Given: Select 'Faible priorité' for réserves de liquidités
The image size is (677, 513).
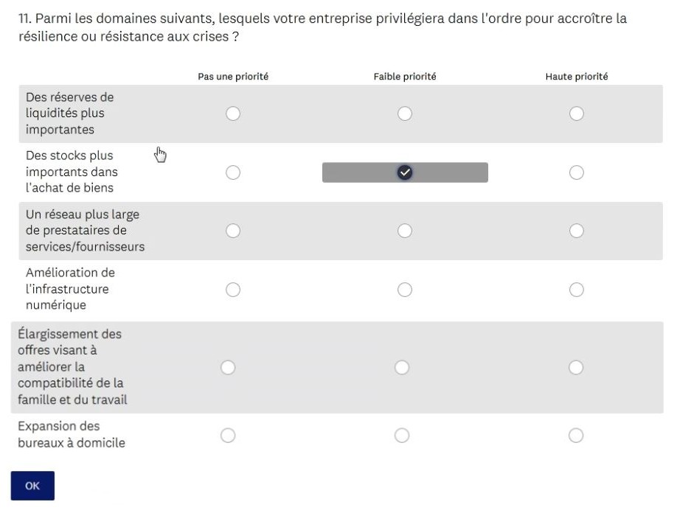Looking at the screenshot, I should pos(404,114).
